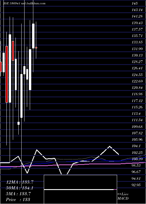Click the tiny white candle near 111.54
The image size is (146, 204).
point(18,123)
